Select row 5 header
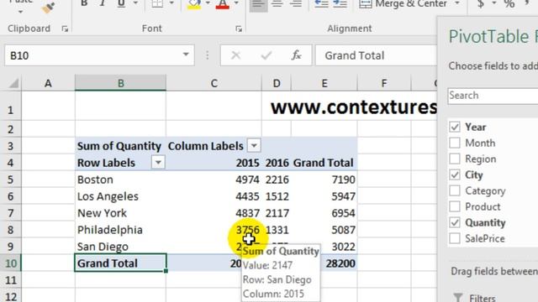 click(x=10, y=180)
